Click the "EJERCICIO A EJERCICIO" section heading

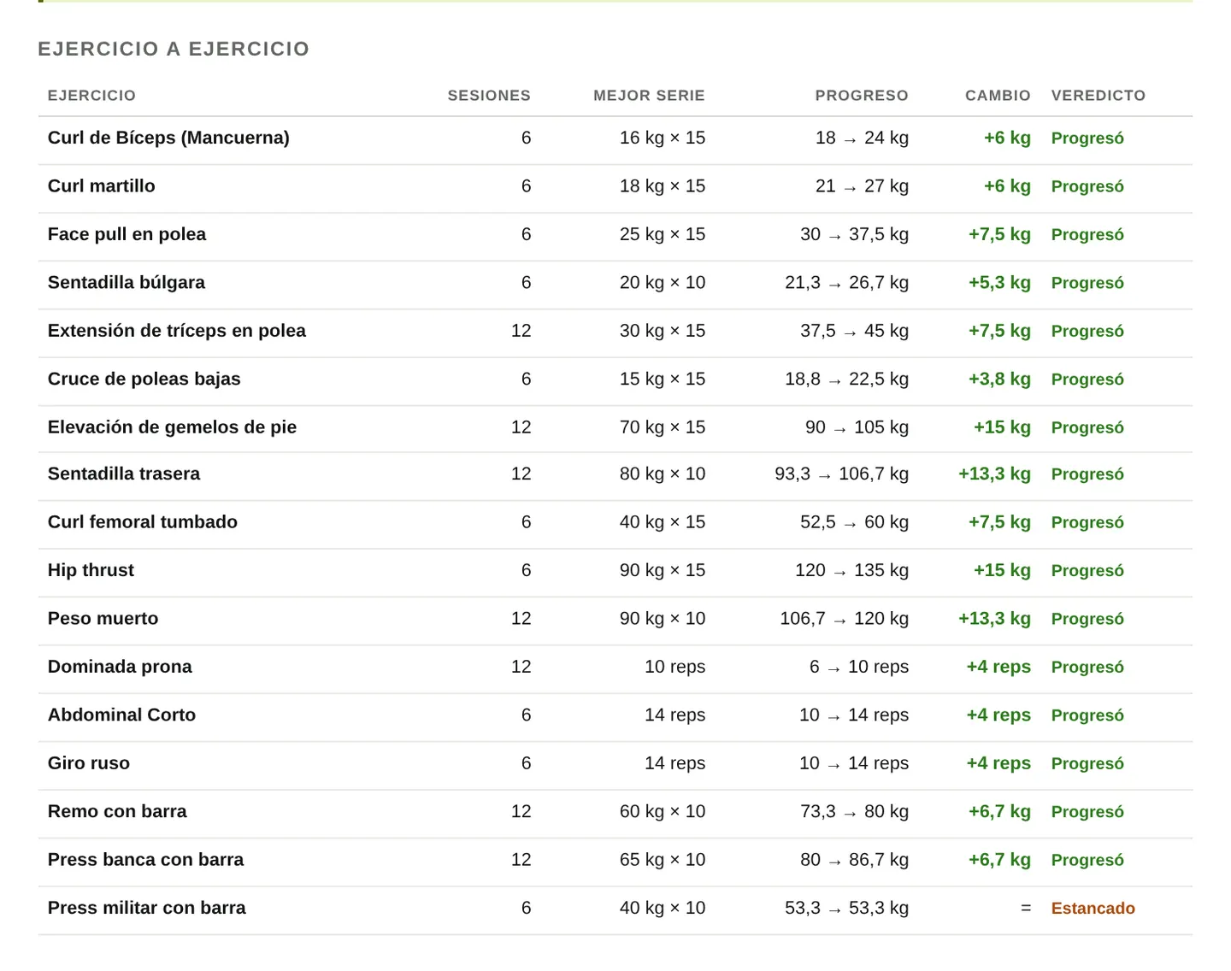point(174,49)
